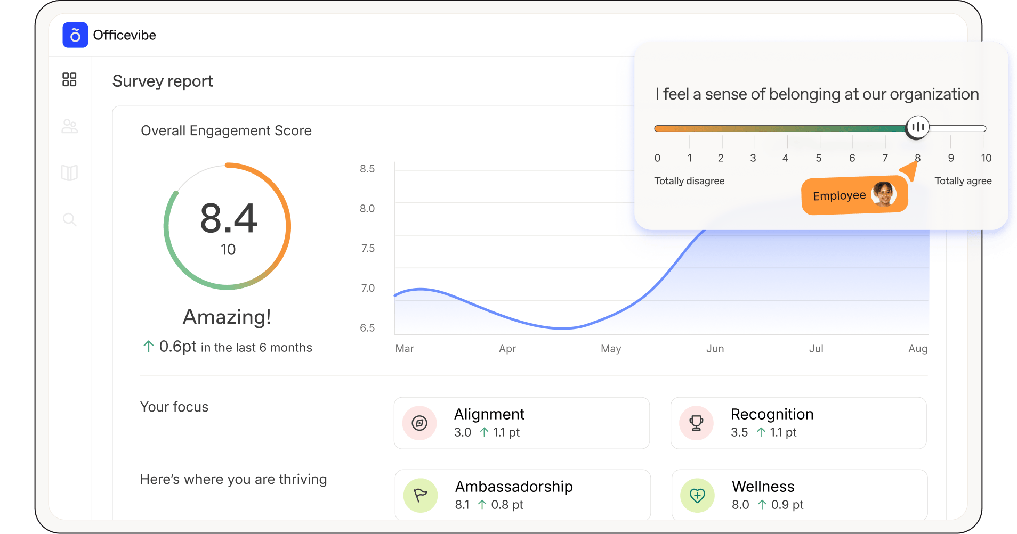The image size is (1017, 534).
Task: Open the team members icon in sidebar
Action: tap(69, 126)
